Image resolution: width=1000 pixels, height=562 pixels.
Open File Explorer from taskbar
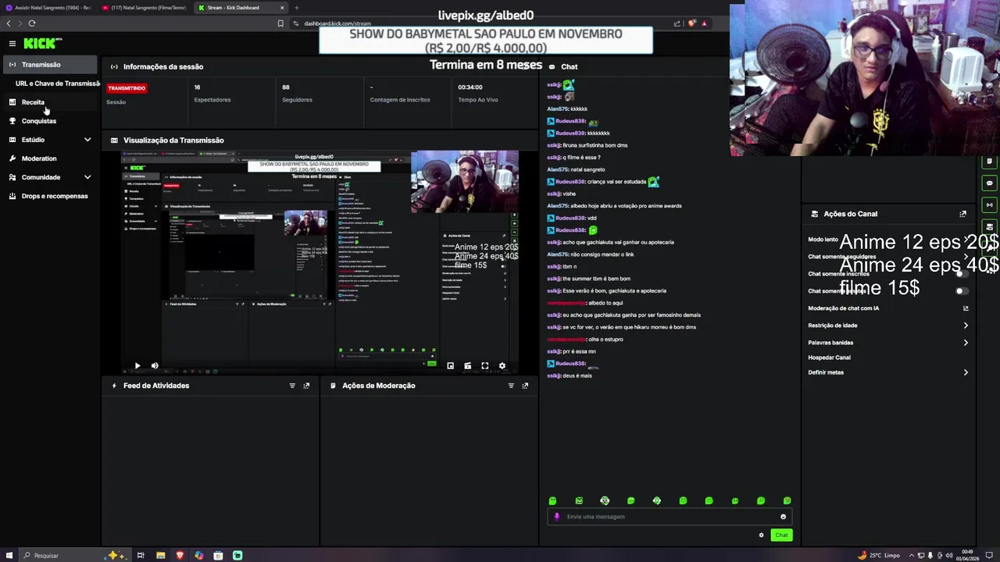pyautogui.click(x=160, y=555)
